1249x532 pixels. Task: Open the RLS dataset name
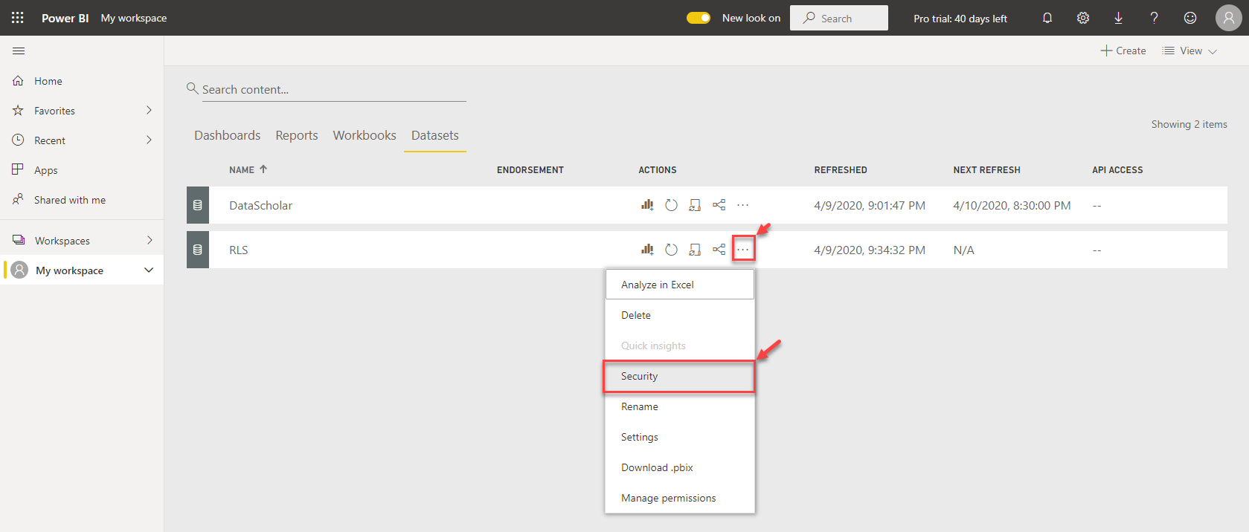pyautogui.click(x=238, y=250)
